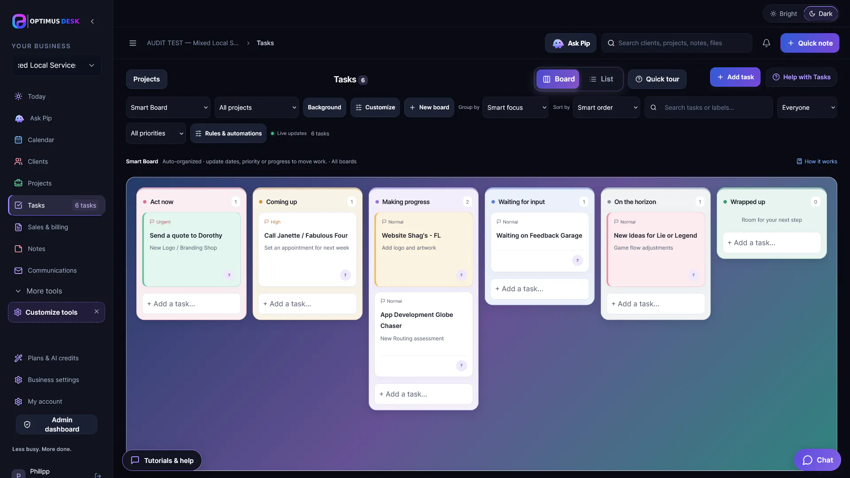Click the Projects tab button
The height and width of the screenshot is (478, 850).
click(147, 79)
